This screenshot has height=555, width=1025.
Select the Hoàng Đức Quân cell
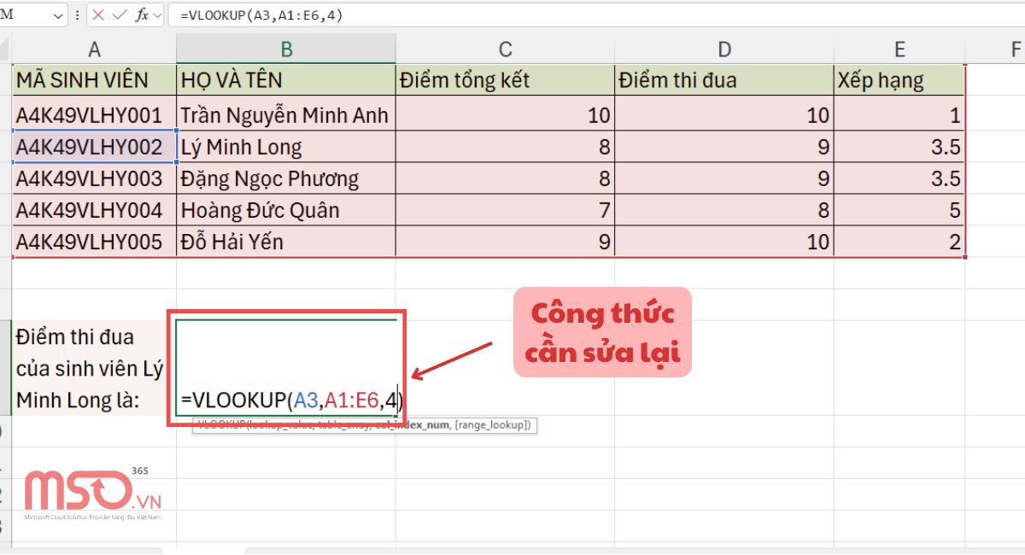click(286, 210)
